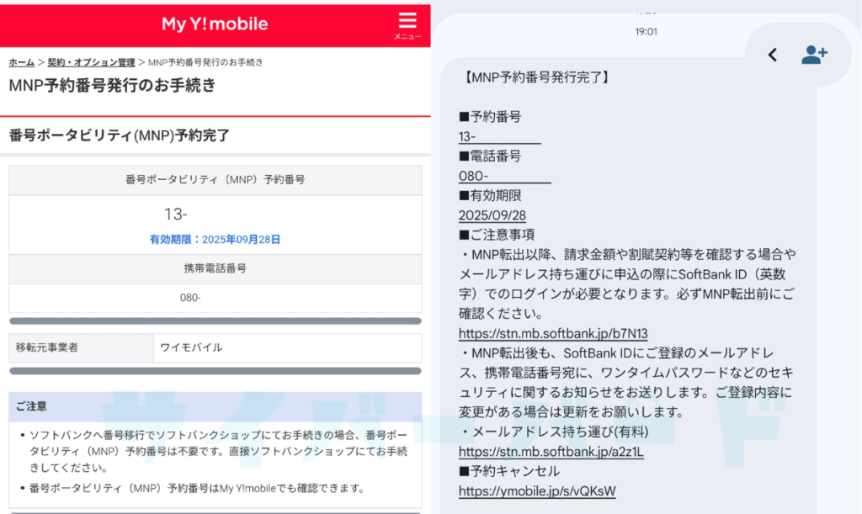
Task: Click the 【MNP予約番号発行完了】 message title
Action: [x=536, y=77]
